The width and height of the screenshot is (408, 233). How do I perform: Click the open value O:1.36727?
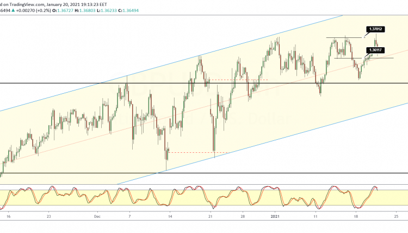point(63,11)
